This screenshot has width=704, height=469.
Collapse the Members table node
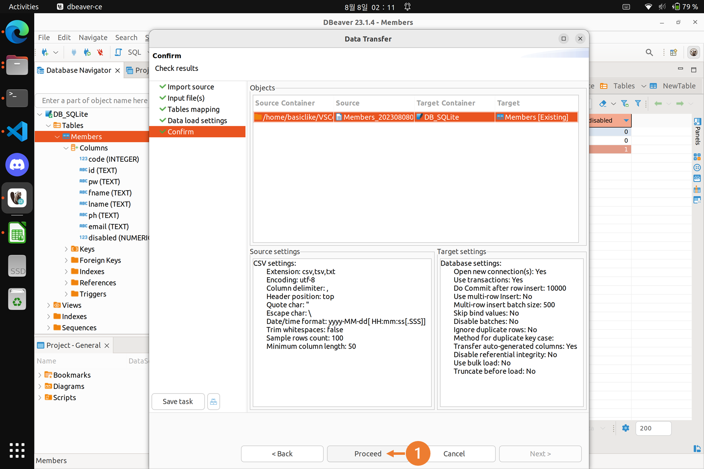[x=57, y=137]
